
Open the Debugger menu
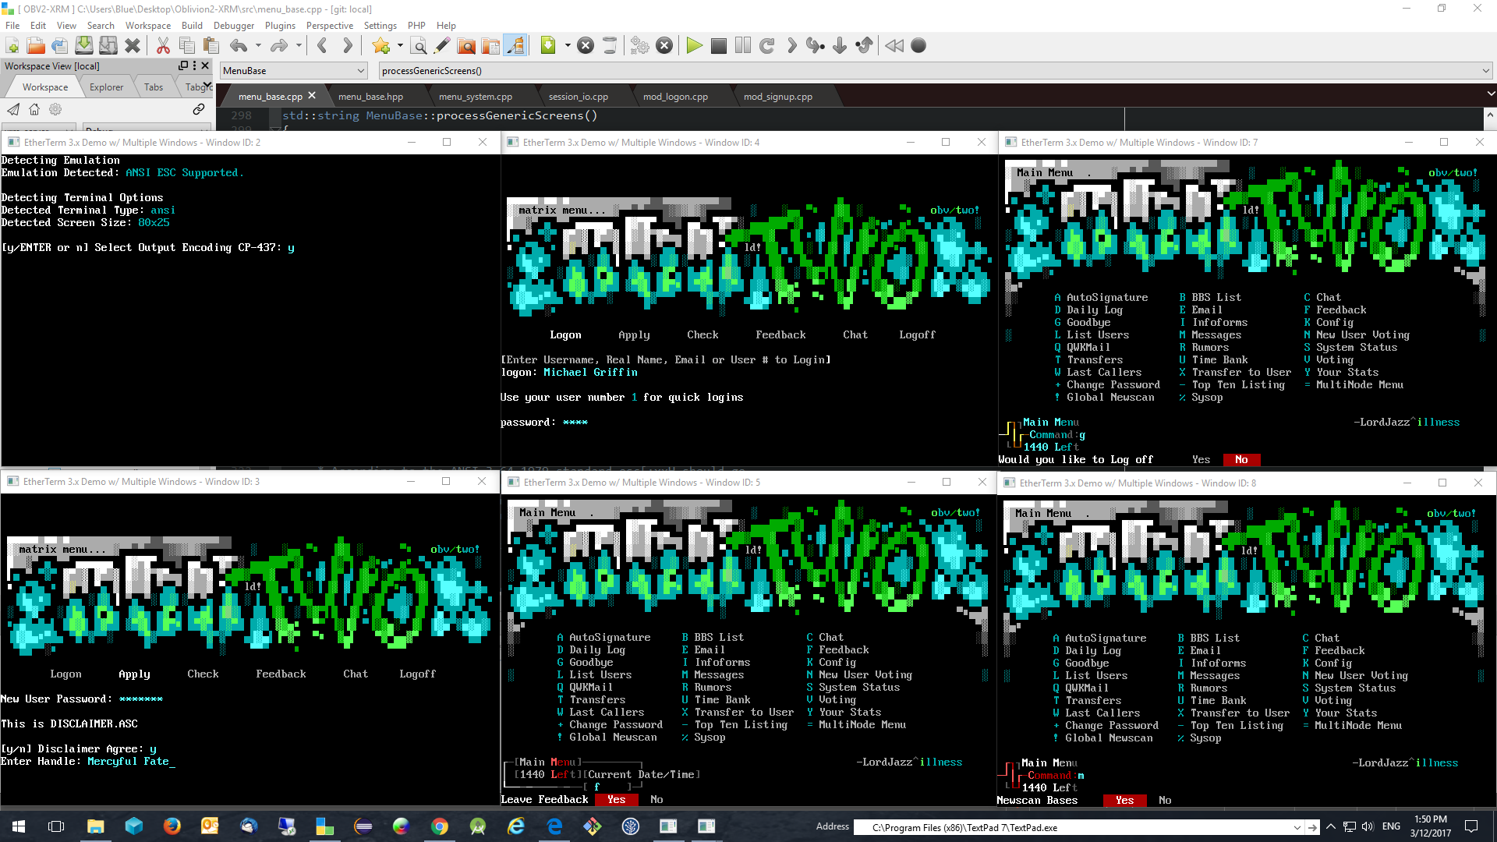click(233, 26)
